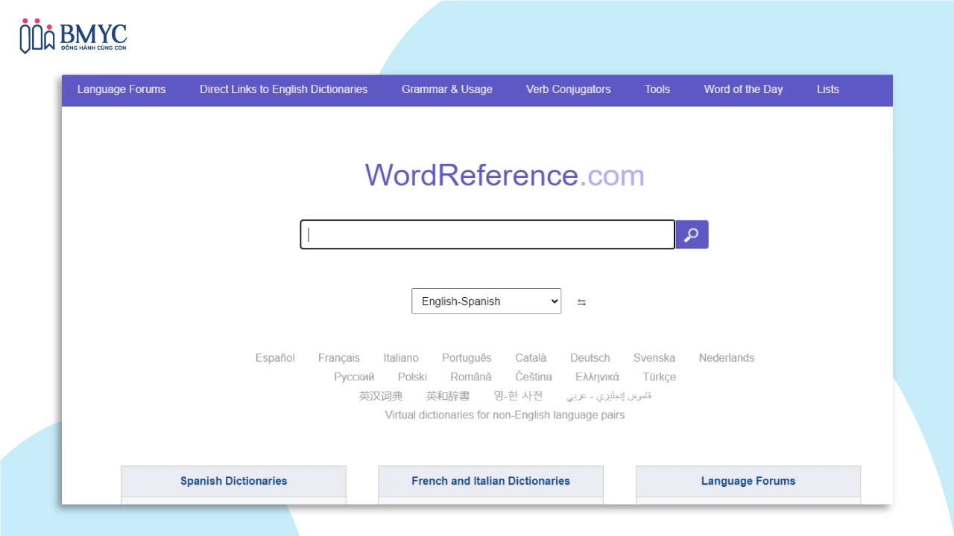Click the Spanish Dictionaries section header

[233, 481]
